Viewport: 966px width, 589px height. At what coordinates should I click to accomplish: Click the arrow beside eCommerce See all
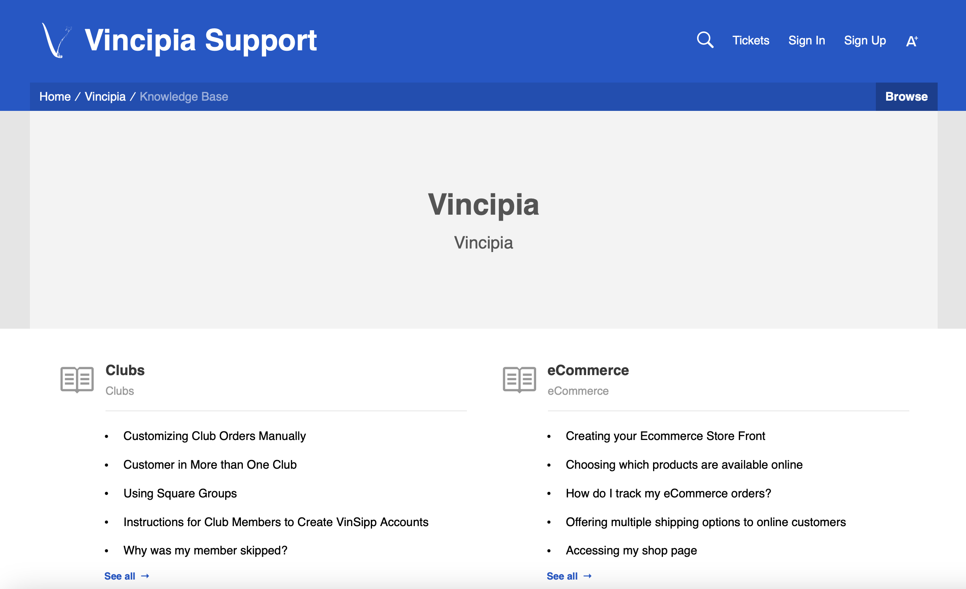click(587, 576)
